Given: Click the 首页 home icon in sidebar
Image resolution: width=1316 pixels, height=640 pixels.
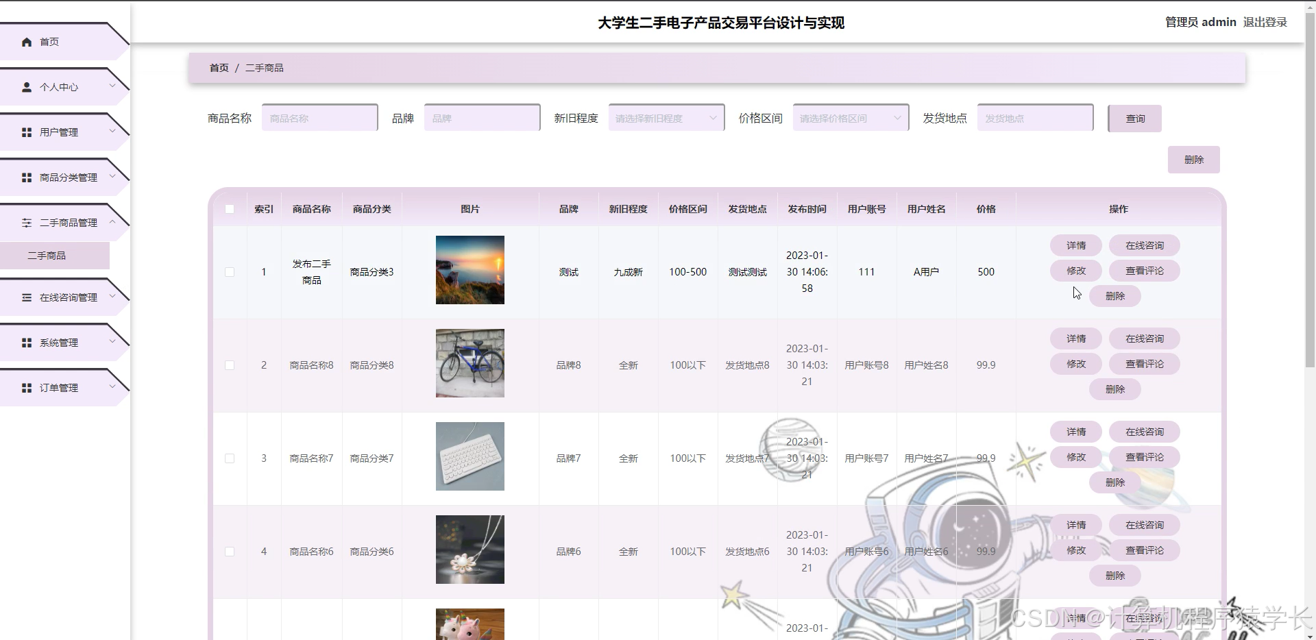Looking at the screenshot, I should tap(27, 42).
